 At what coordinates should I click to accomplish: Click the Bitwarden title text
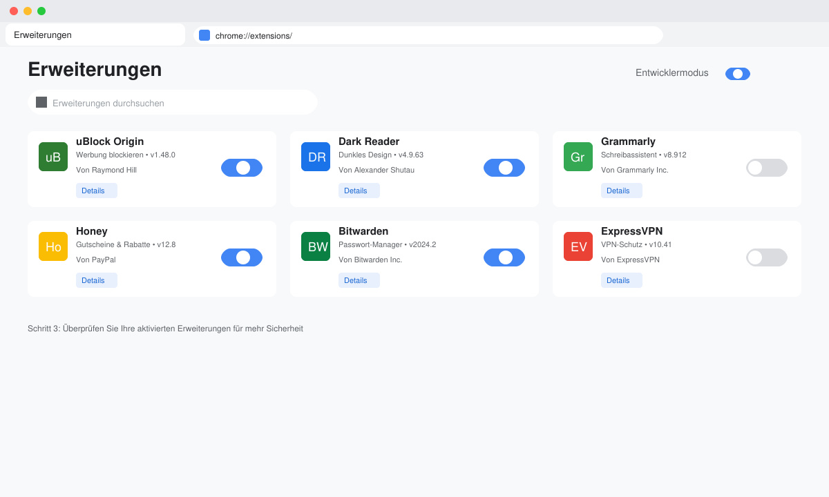point(363,231)
